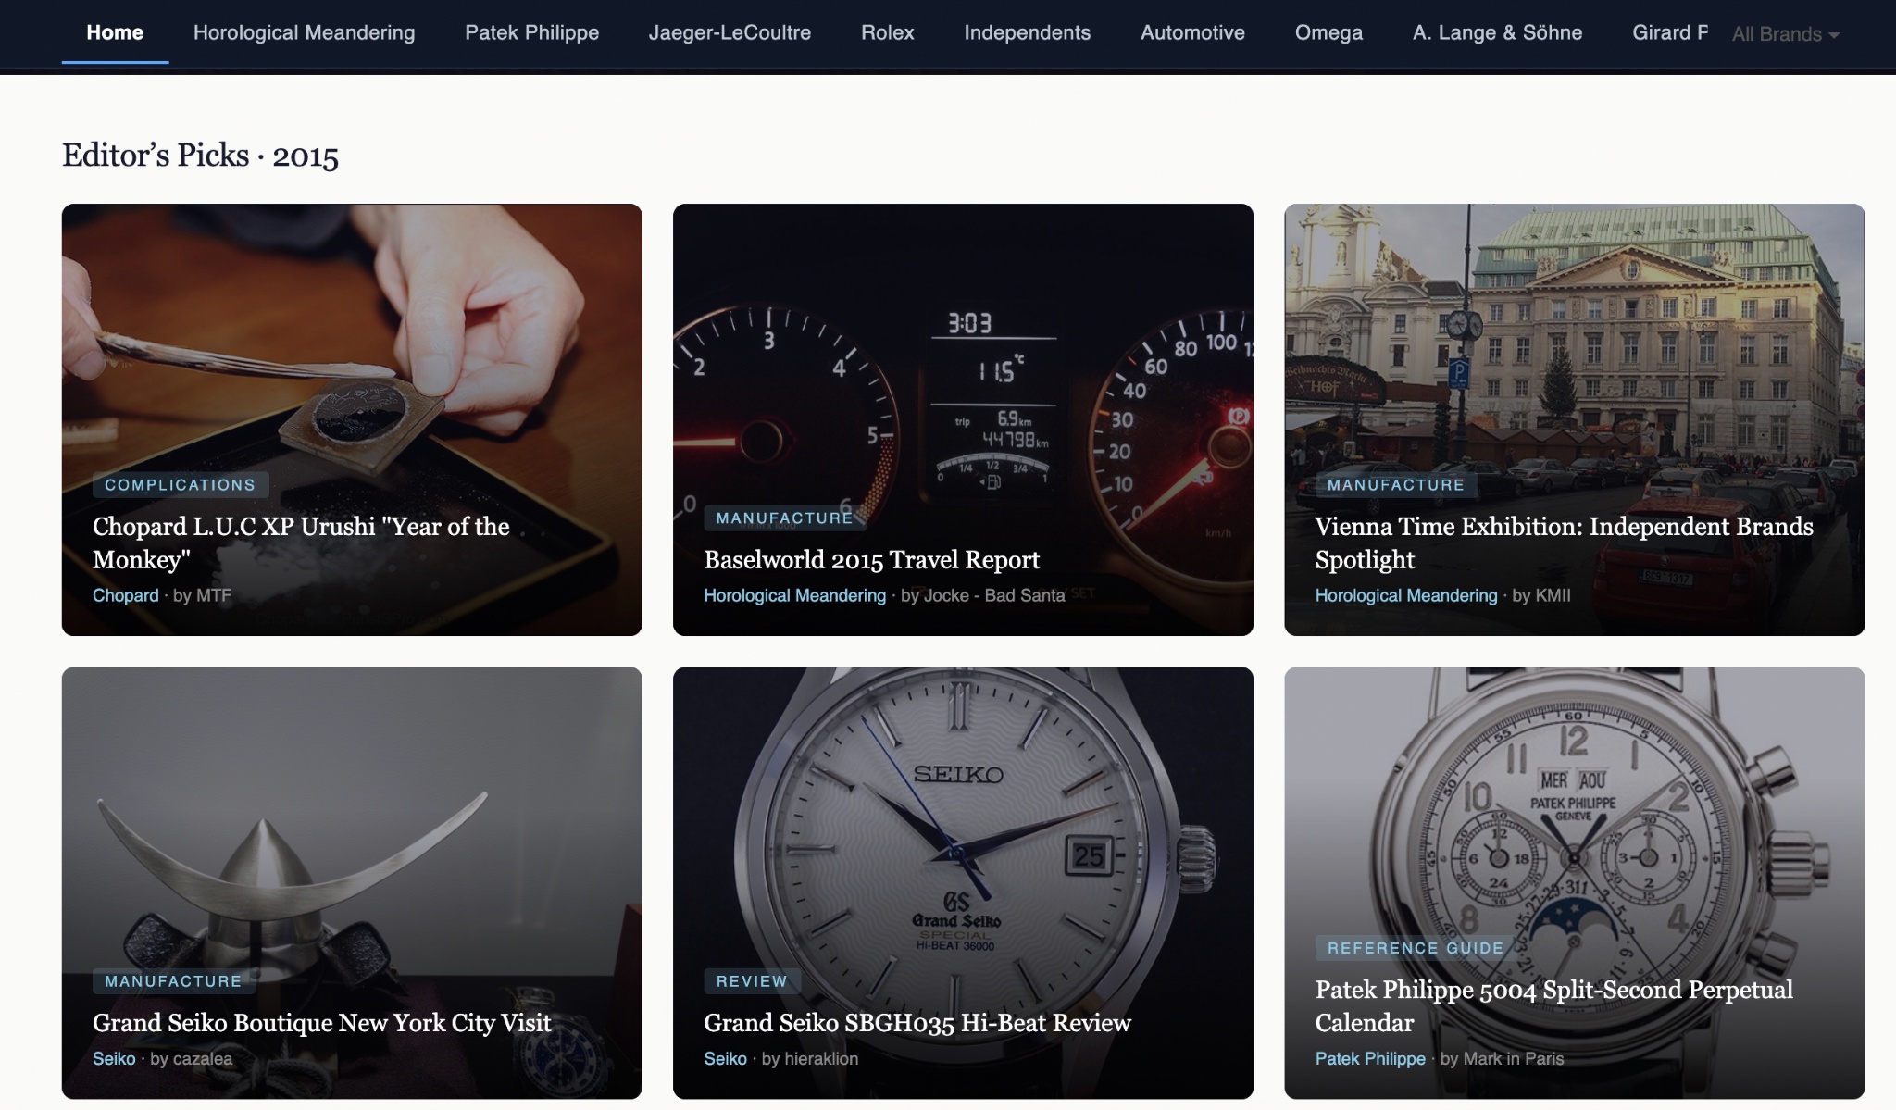Click the COMPLICATIONS category tag

(180, 485)
